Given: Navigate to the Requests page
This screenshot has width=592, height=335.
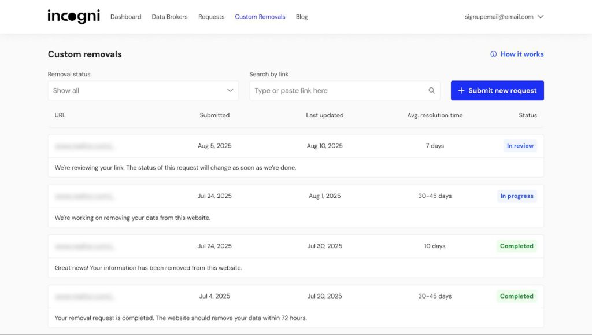Looking at the screenshot, I should tap(211, 17).
